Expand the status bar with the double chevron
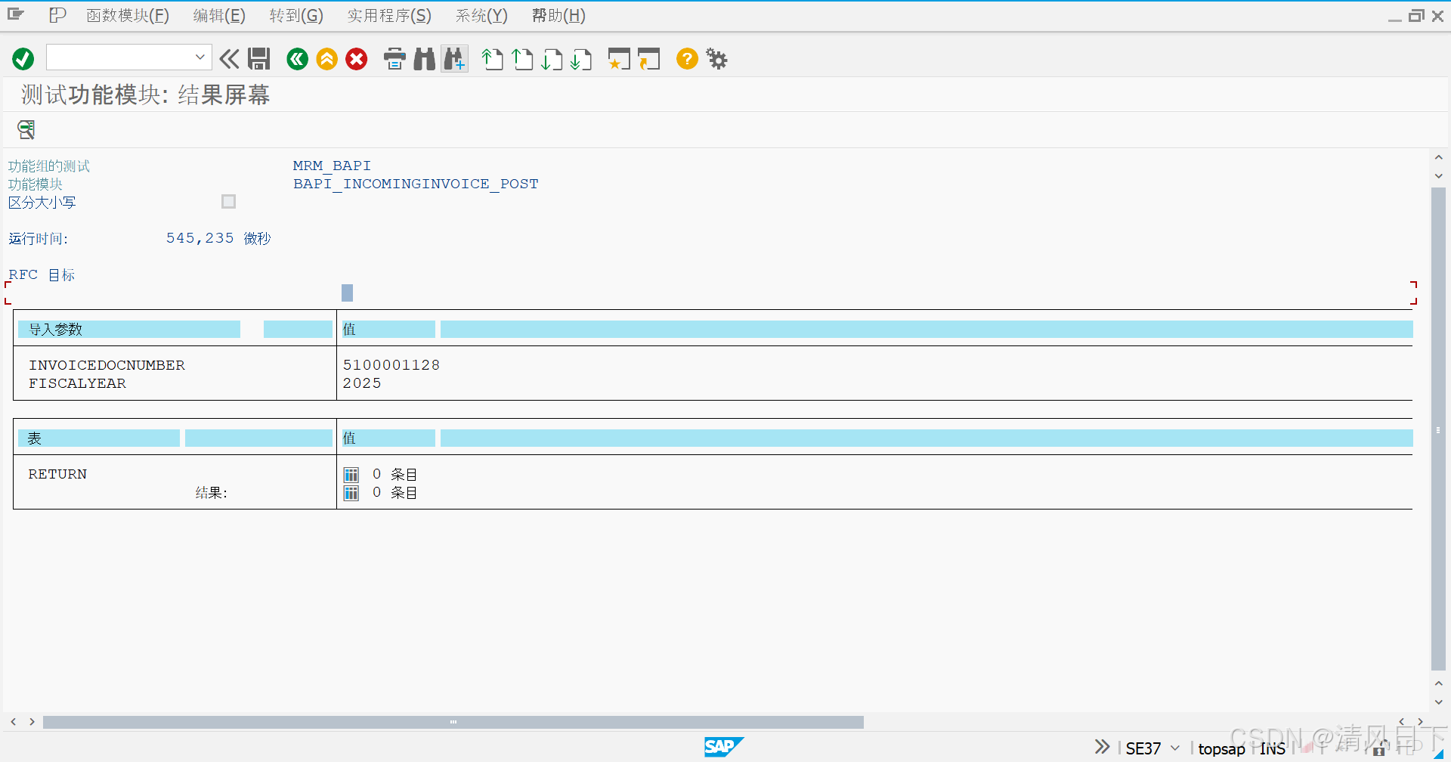1451x762 pixels. coord(1101,746)
